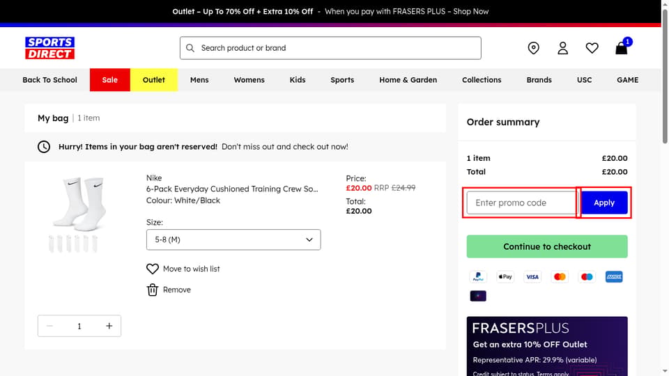Click the Enter promo code field
The image size is (669, 376).
coord(521,203)
